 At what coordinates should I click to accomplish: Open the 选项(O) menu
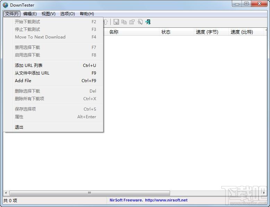coord(67,14)
